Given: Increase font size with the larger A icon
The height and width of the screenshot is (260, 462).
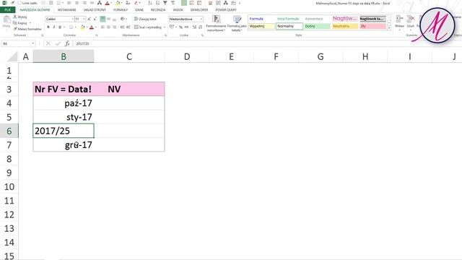Looking at the screenshot, I should pos(89,19).
